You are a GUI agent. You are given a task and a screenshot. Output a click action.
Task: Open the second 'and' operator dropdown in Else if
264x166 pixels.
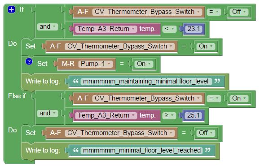pyautogui.click(x=48, y=113)
